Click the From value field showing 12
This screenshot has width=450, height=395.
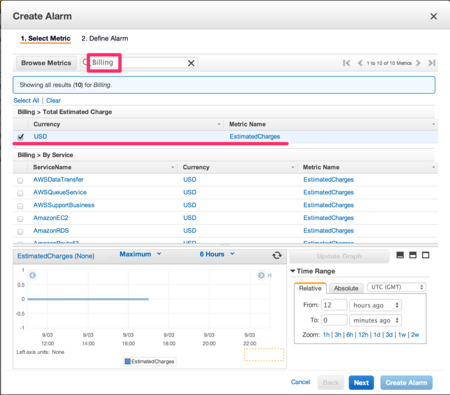coord(334,305)
